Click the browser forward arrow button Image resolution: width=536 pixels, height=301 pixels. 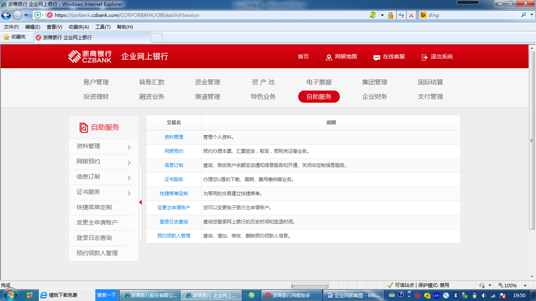point(17,15)
